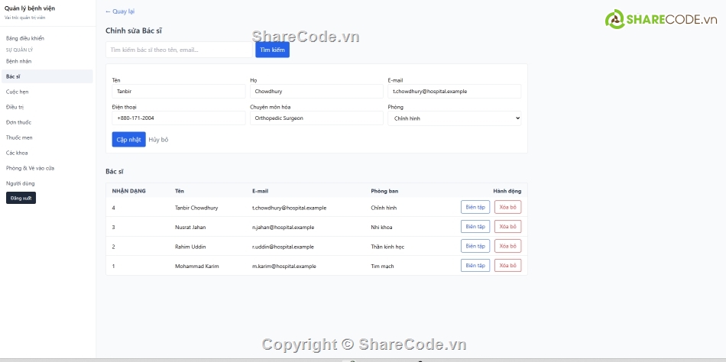The image size is (726, 362).
Task: Click the Nusrat Jahan name cell
Action: click(x=190, y=228)
